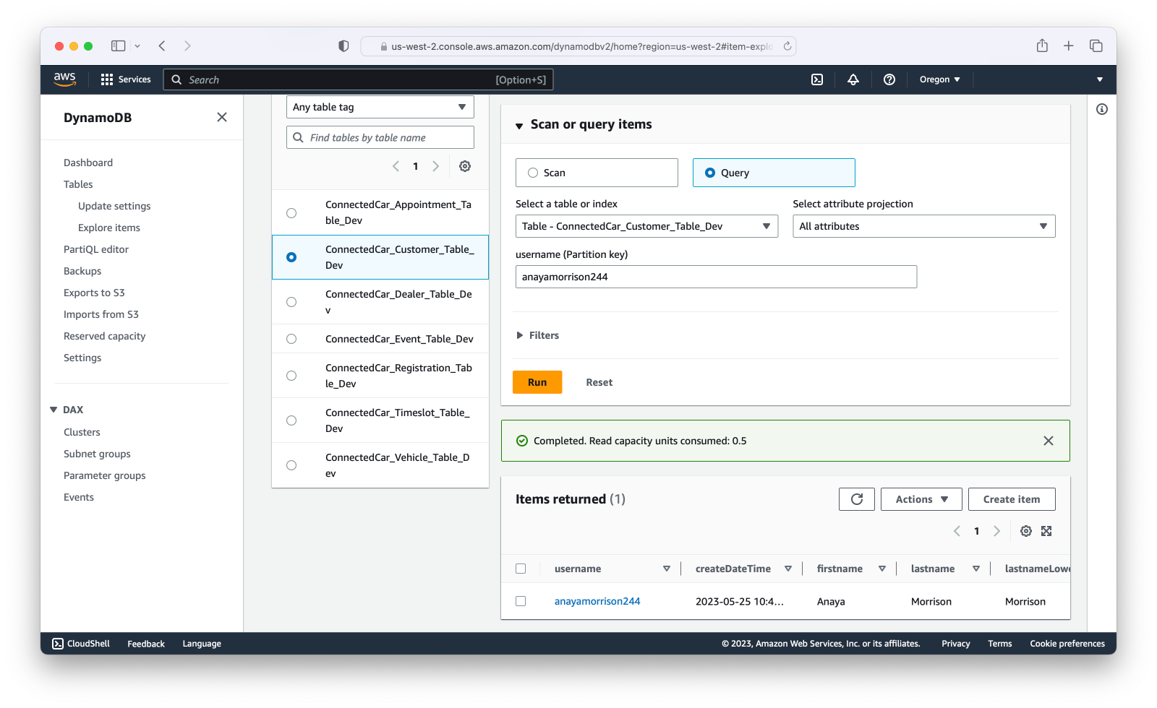This screenshot has width=1157, height=708.
Task: Tick the select-all items checkbox
Action: coord(521,569)
